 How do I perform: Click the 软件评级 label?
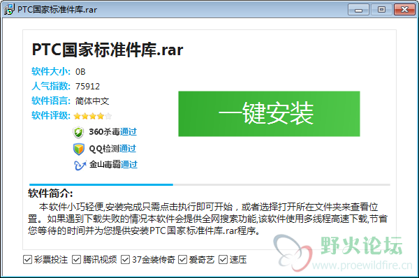(51, 115)
